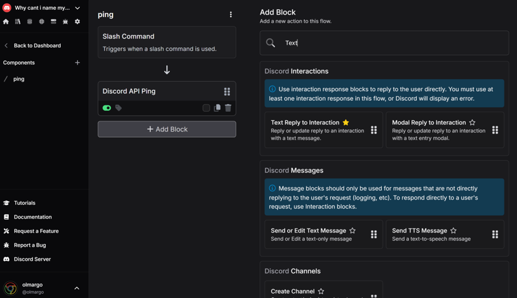Open bot settings gear icon
This screenshot has width=517, height=298.
tap(77, 21)
